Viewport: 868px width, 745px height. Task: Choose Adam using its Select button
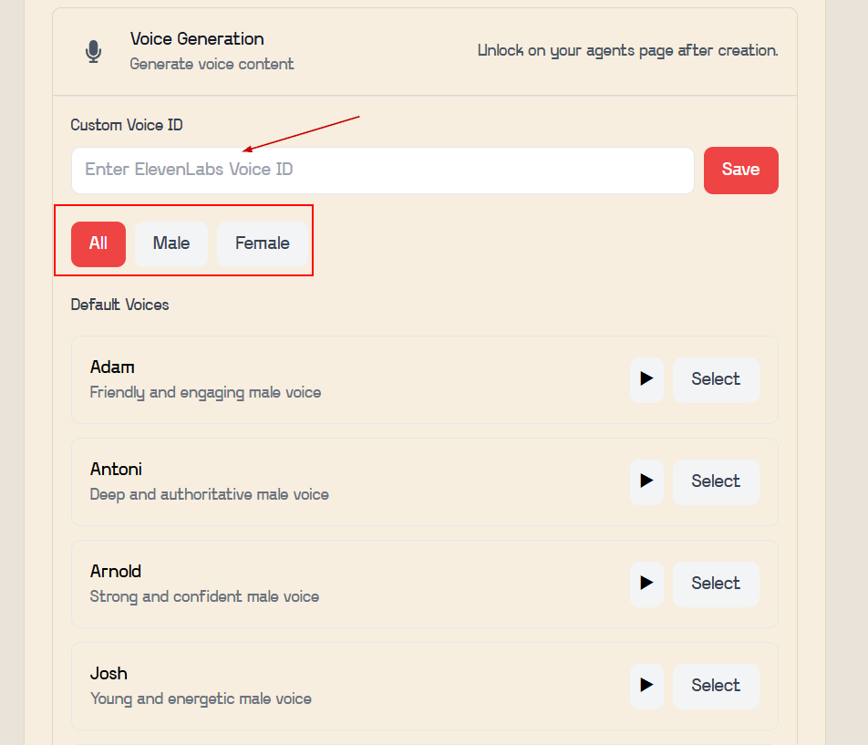tap(716, 379)
